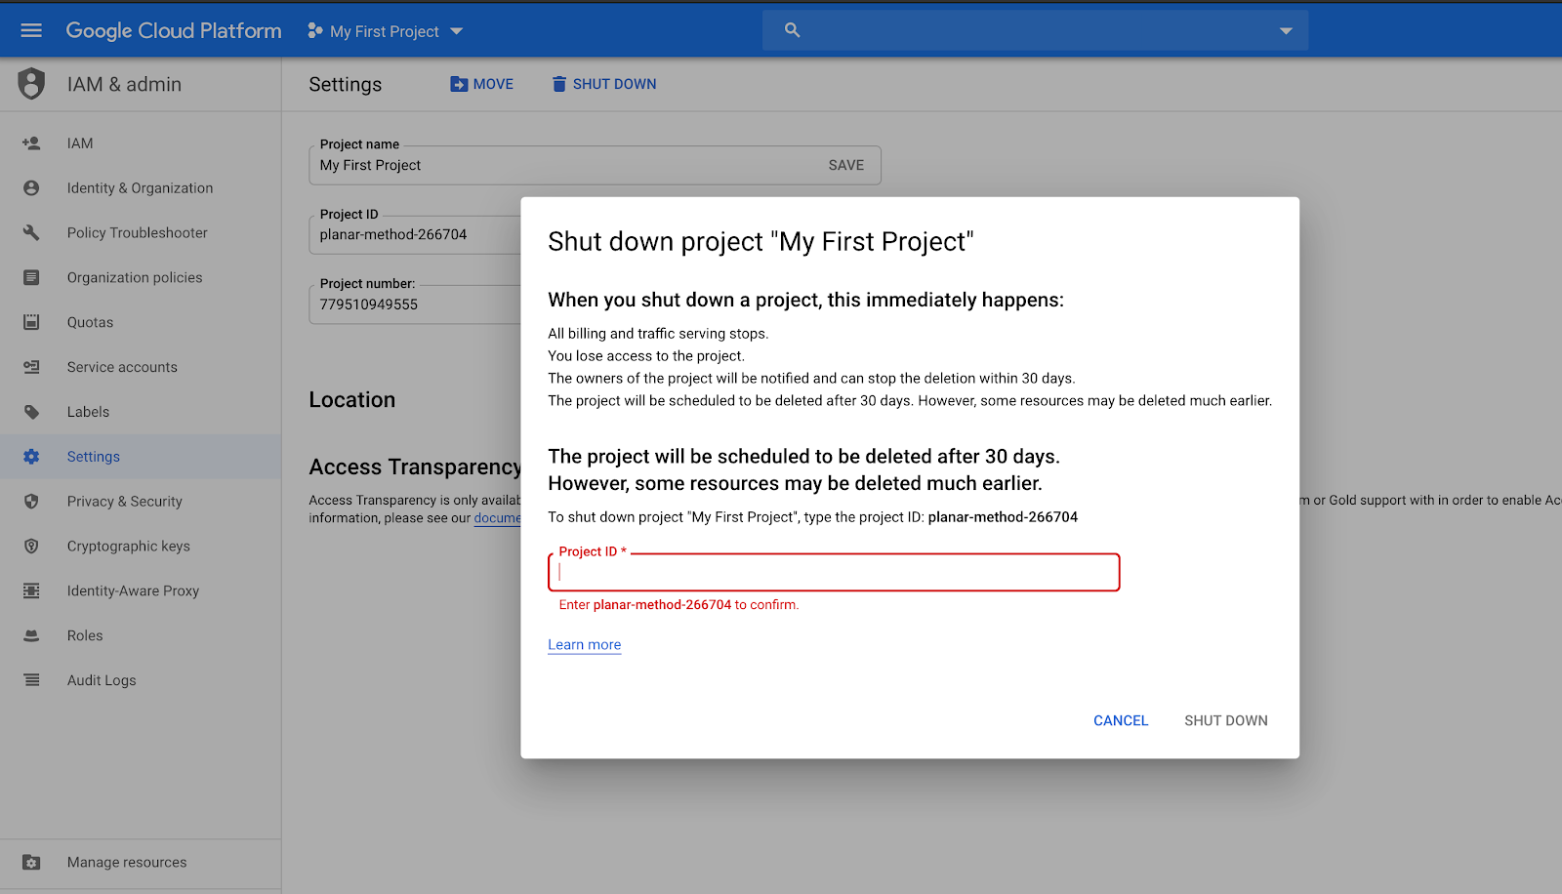Click the Quotas icon in sidebar

(31, 322)
